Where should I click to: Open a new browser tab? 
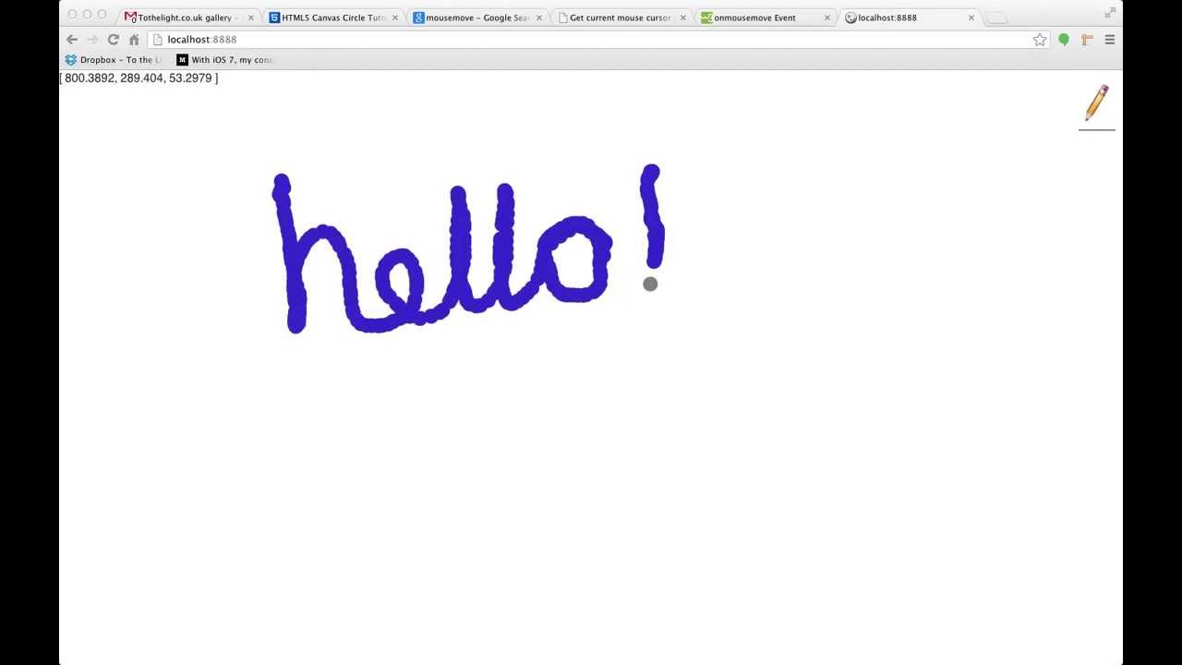point(995,17)
